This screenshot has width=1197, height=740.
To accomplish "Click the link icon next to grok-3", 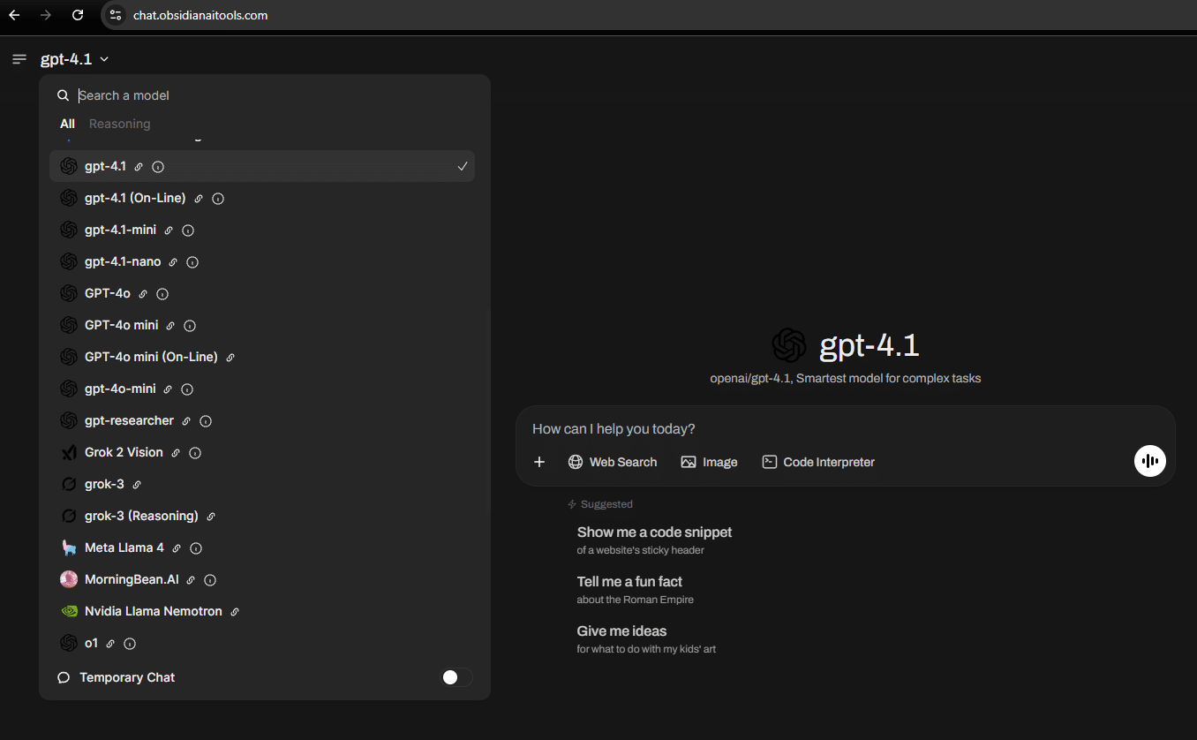I will 137,485.
